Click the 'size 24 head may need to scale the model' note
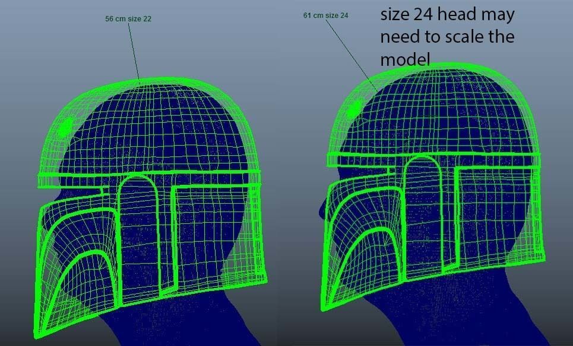The image size is (573, 346). 447,37
